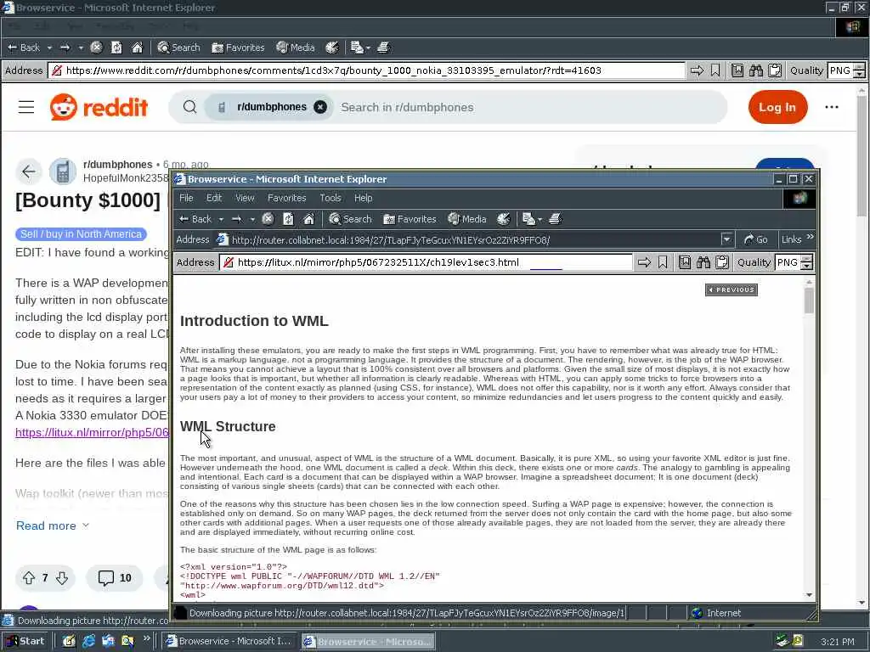Open Mail options dropdown in front window
Screen dimensions: 870x652
point(540,220)
